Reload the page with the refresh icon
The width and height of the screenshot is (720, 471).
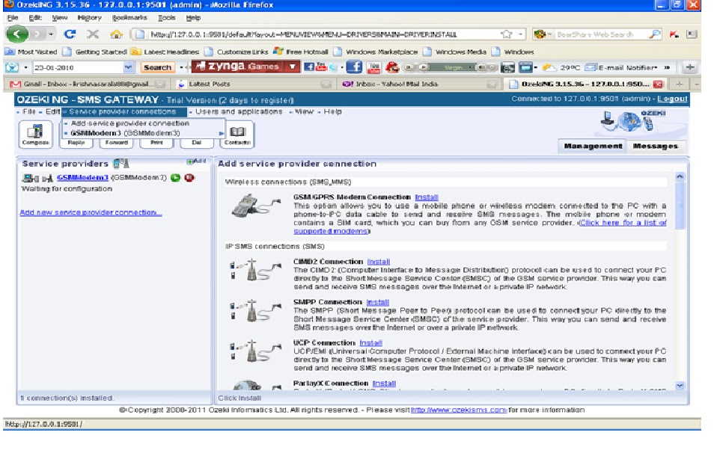tap(70, 34)
